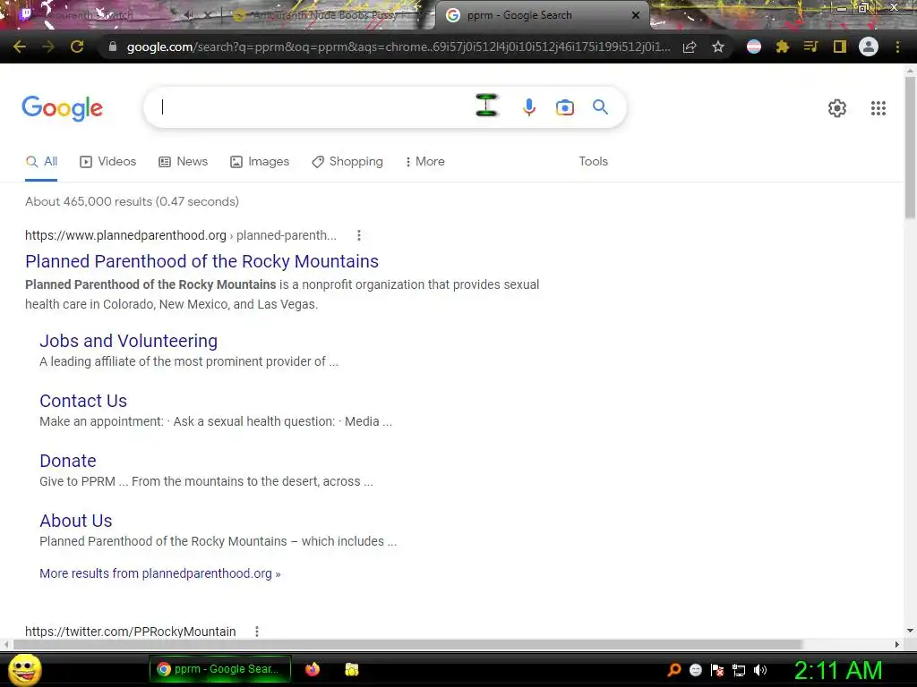The height and width of the screenshot is (687, 917).
Task: Reload the page with the refresh icon
Action: click(77, 47)
